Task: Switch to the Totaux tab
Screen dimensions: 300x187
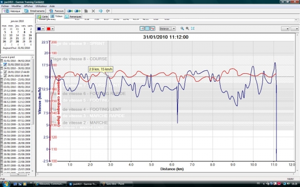Action: (56, 16)
